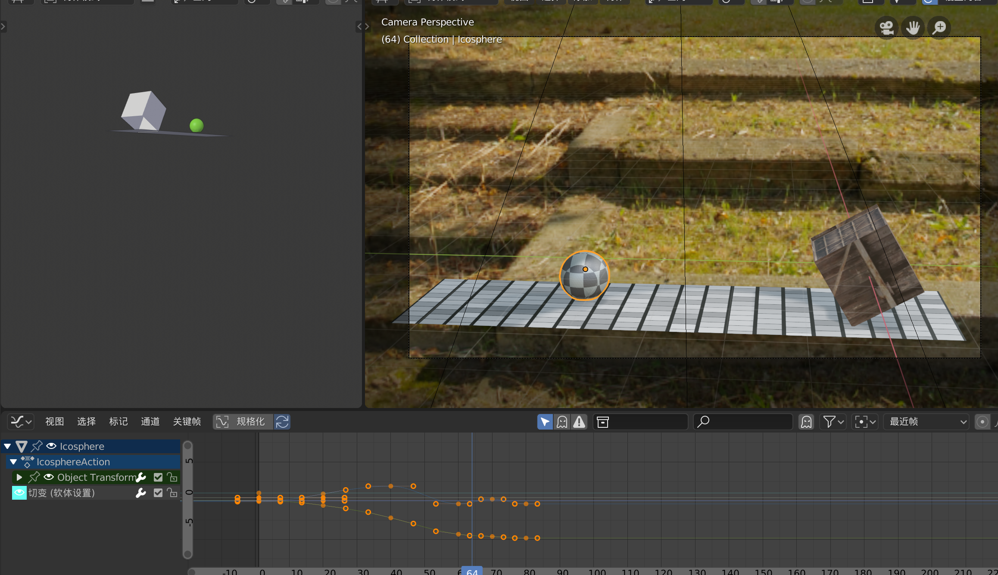The image size is (998, 575).
Task: Toggle Only Show Errors warning icon
Action: pos(579,422)
